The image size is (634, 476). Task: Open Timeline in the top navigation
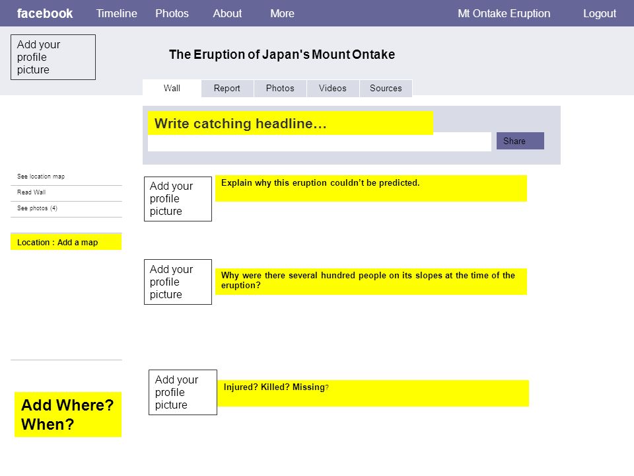click(x=116, y=13)
